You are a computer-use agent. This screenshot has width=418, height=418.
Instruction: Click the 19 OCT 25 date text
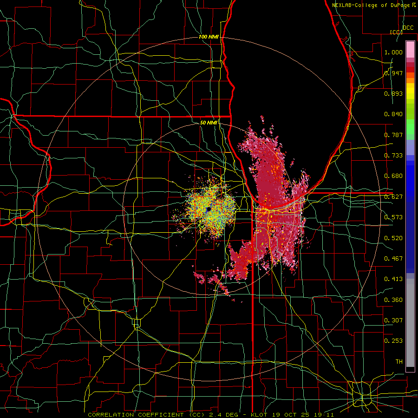pyautogui.click(x=290, y=415)
